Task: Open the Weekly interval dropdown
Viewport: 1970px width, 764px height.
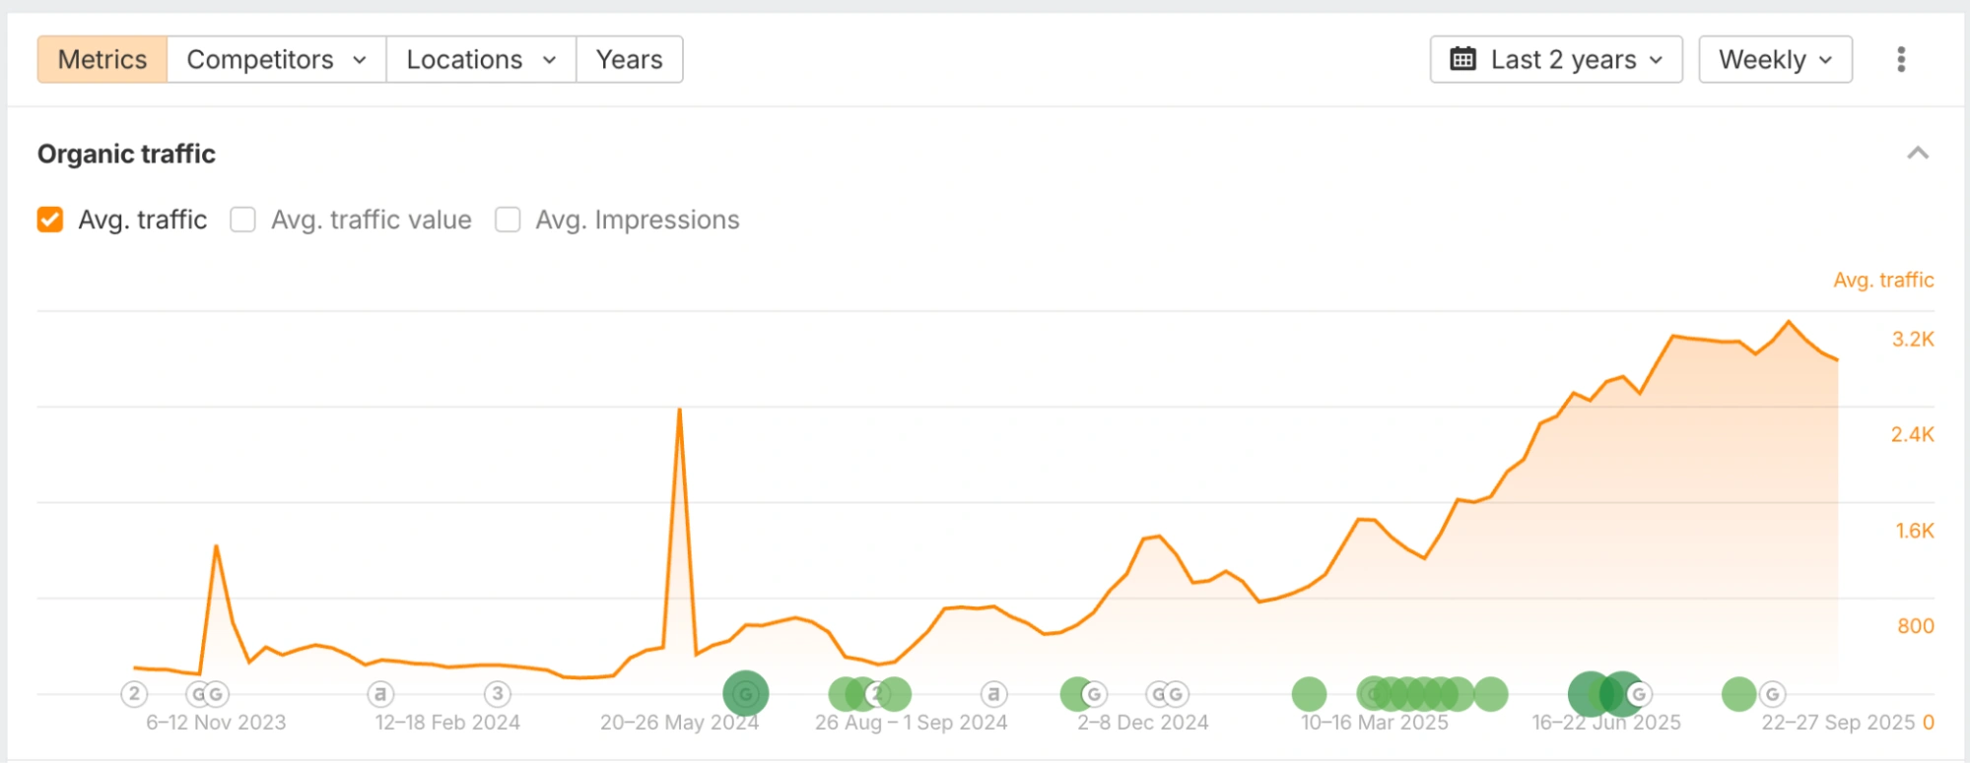Action: (x=1775, y=59)
